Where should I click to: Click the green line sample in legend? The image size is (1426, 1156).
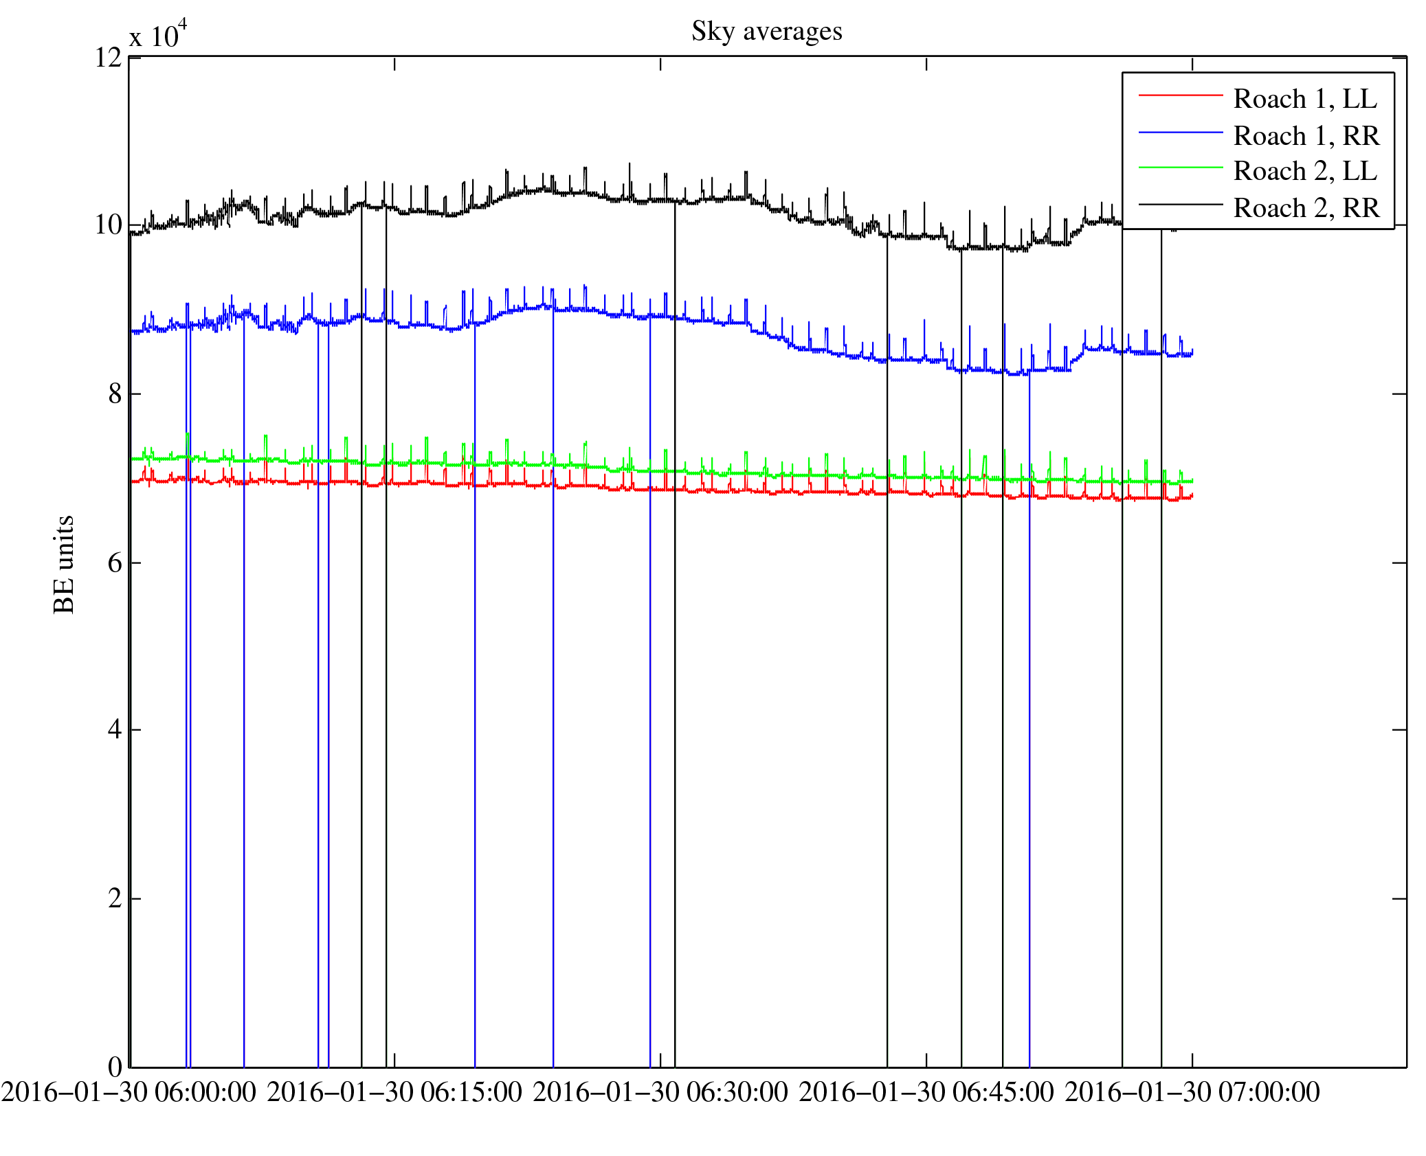1180,168
